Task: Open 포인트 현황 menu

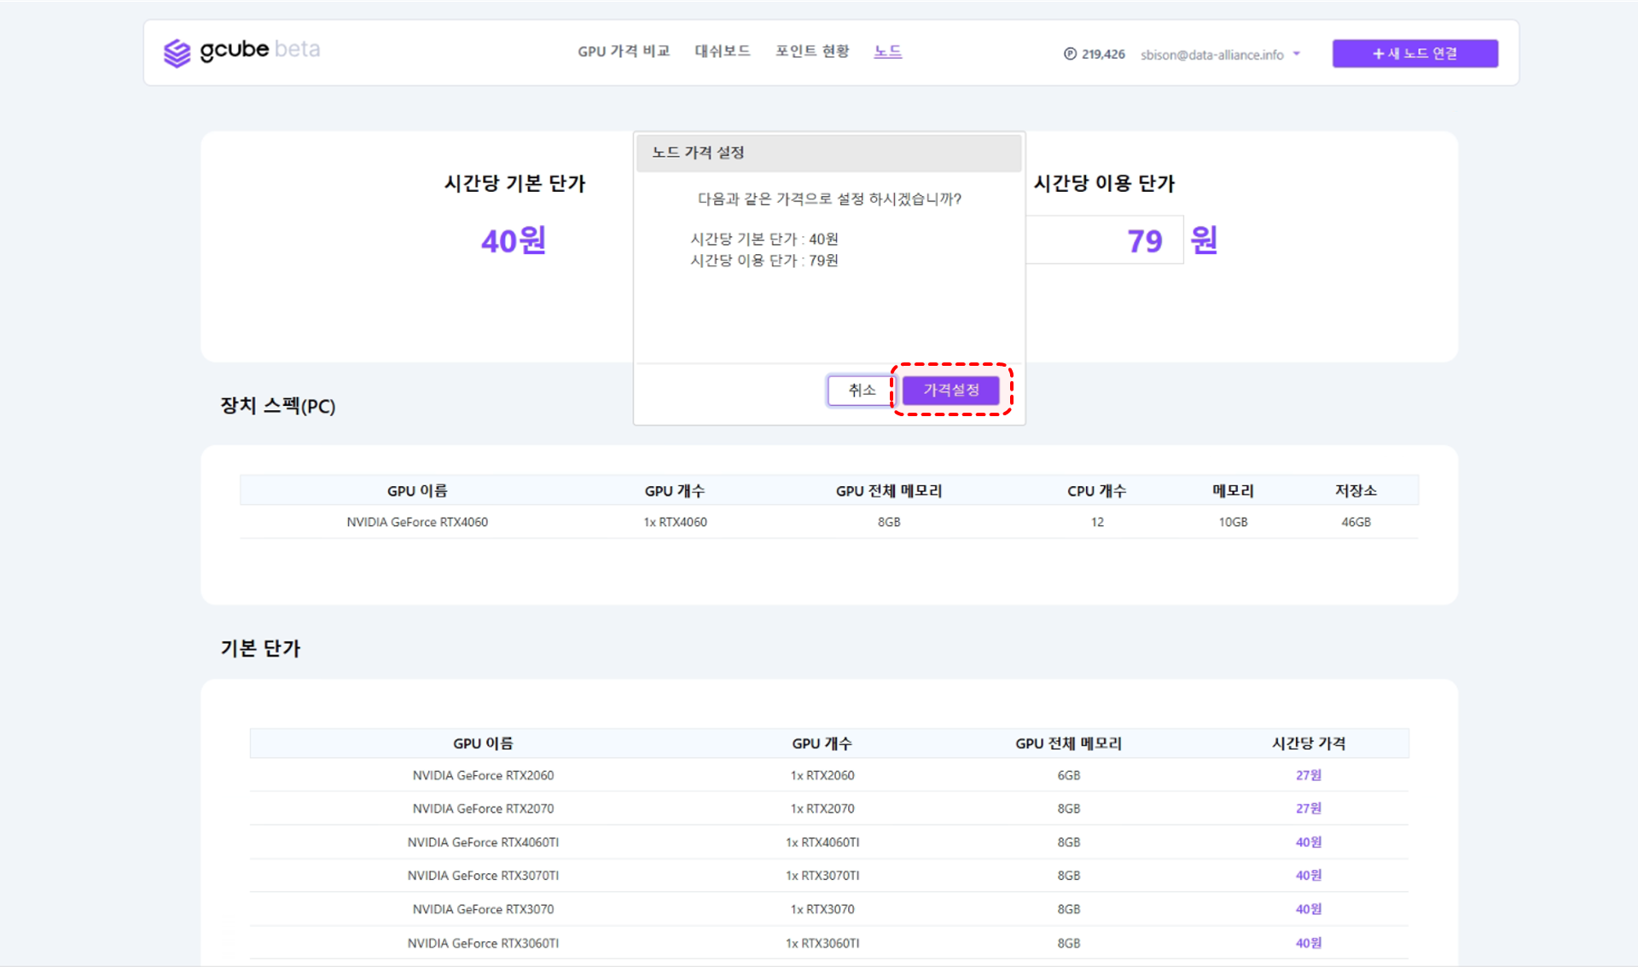Action: pos(812,51)
